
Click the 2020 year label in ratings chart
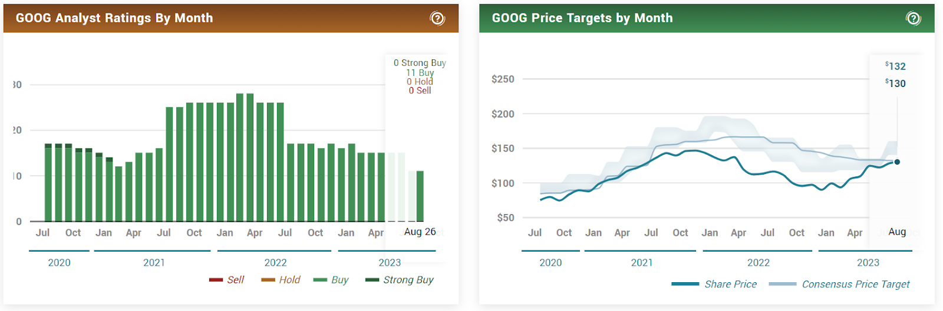[59, 263]
